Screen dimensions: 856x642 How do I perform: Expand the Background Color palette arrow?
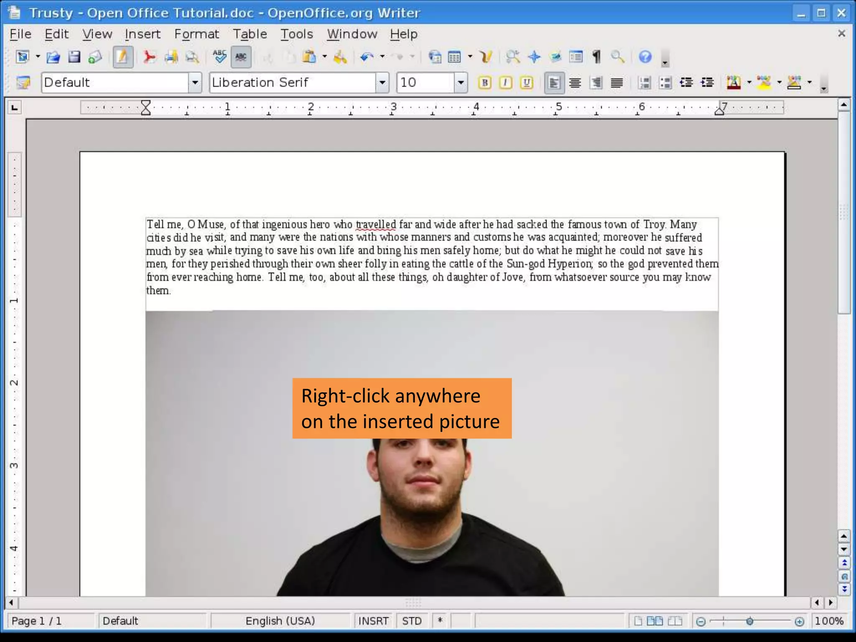click(810, 83)
